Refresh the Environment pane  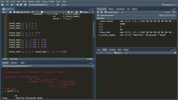click(174, 12)
